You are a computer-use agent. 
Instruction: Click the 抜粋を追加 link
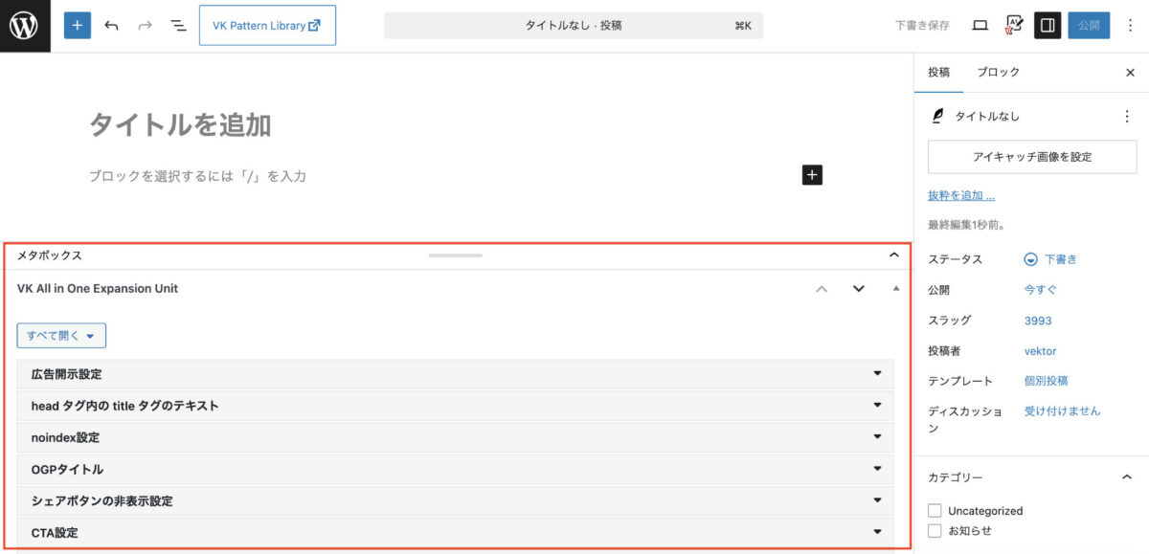(x=960, y=195)
